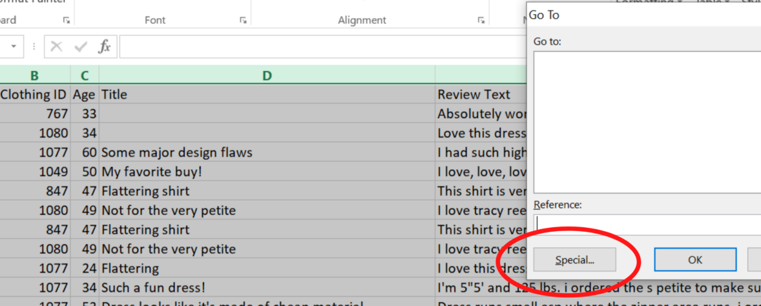Select the 'My favorite buy!' cell

pyautogui.click(x=267, y=172)
